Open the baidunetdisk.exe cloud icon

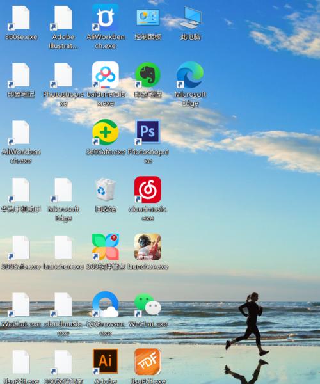[106, 75]
